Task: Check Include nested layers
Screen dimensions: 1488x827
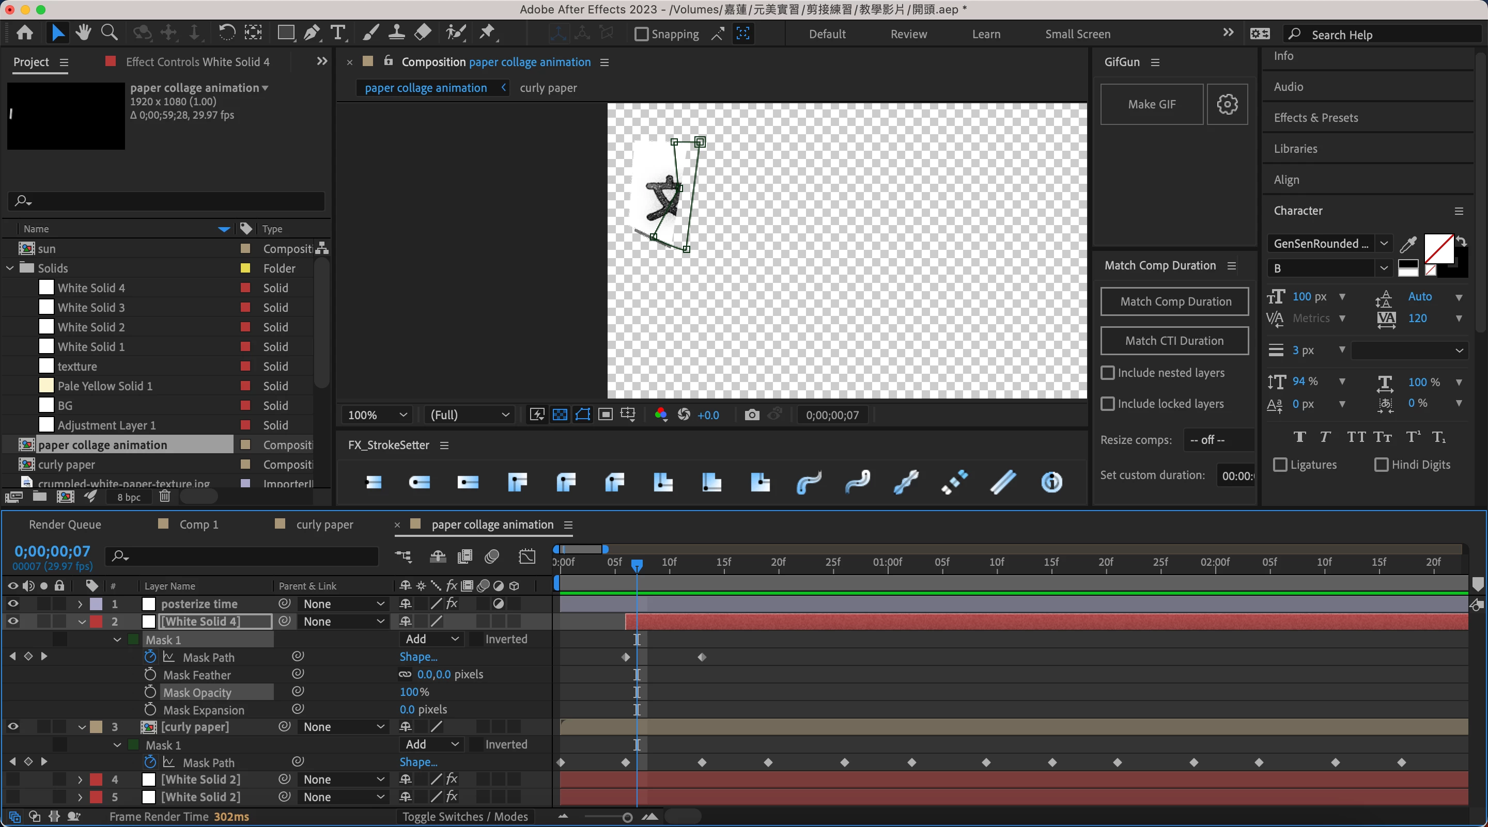Action: [x=1107, y=373]
